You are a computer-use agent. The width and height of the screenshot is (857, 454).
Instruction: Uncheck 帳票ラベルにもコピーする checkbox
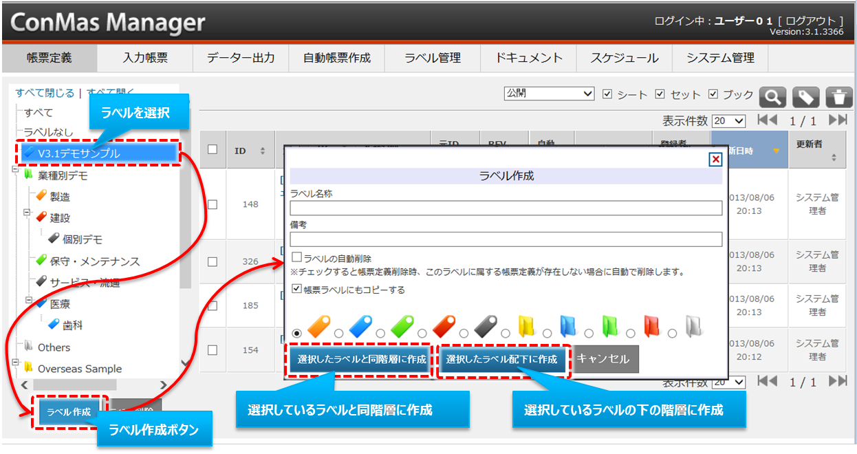click(297, 289)
